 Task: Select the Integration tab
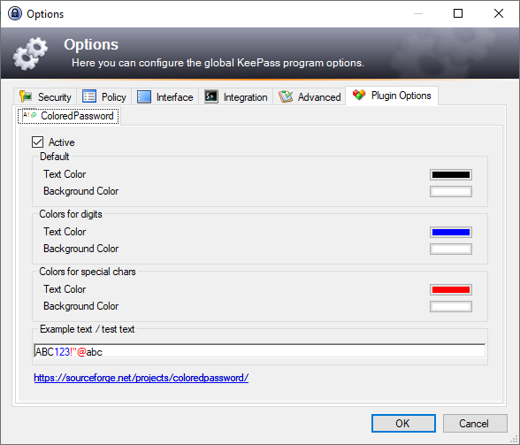236,97
